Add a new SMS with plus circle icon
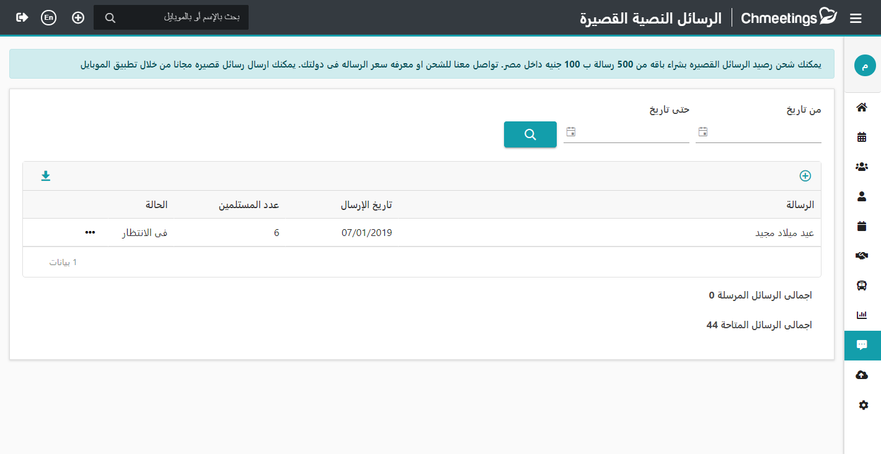881x454 pixels. click(x=805, y=176)
